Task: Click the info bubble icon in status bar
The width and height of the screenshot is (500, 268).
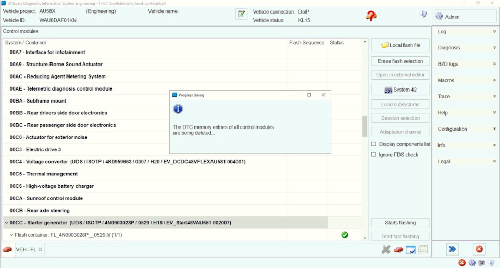Action: tap(491, 263)
